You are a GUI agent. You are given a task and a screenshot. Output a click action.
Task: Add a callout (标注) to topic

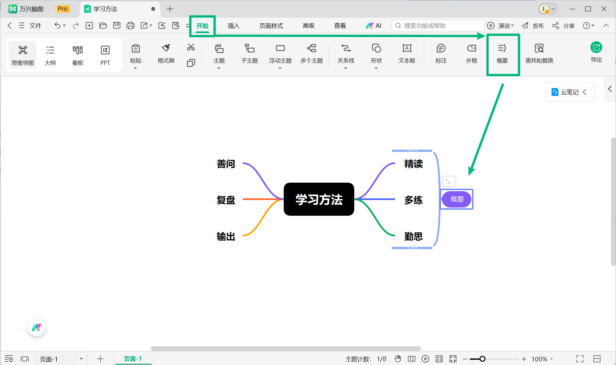click(x=441, y=54)
